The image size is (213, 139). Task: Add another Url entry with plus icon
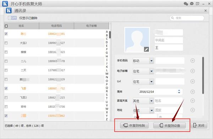pyautogui.click(x=192, y=81)
